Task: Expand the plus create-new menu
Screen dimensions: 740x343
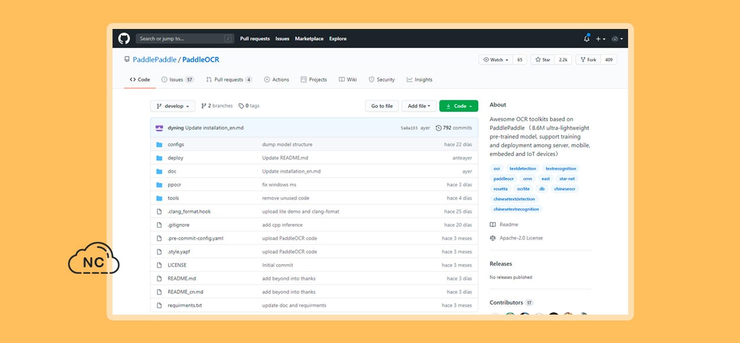Action: click(x=600, y=38)
